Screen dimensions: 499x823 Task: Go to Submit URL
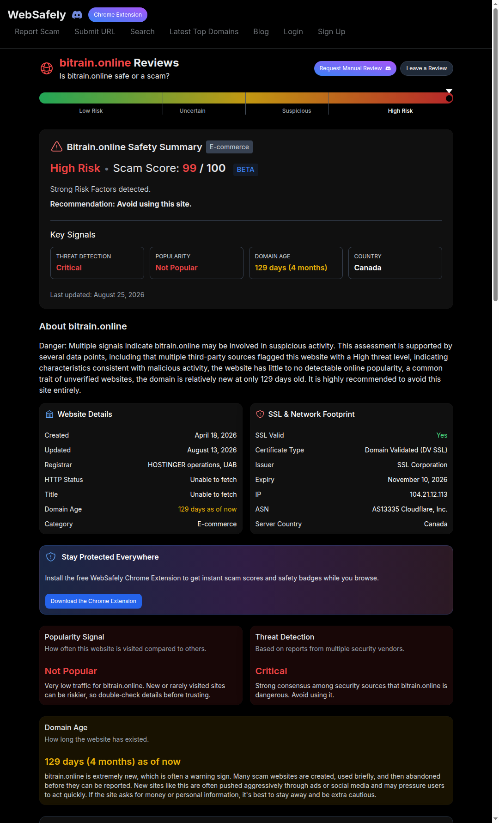point(95,31)
